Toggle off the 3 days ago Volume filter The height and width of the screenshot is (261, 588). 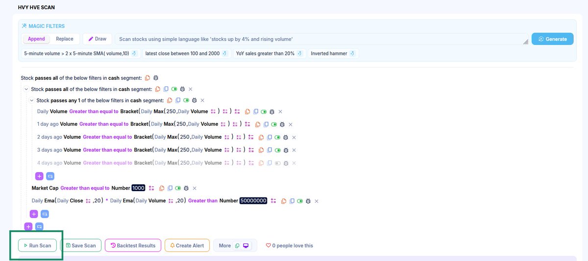point(277,150)
